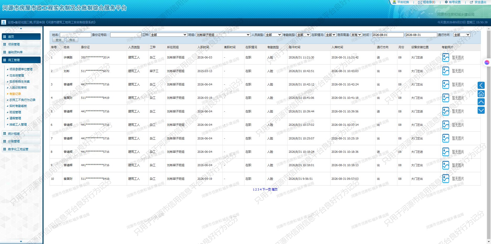Click the 下一页 next page link
The height and width of the screenshot is (244, 491).
pyautogui.click(x=266, y=189)
